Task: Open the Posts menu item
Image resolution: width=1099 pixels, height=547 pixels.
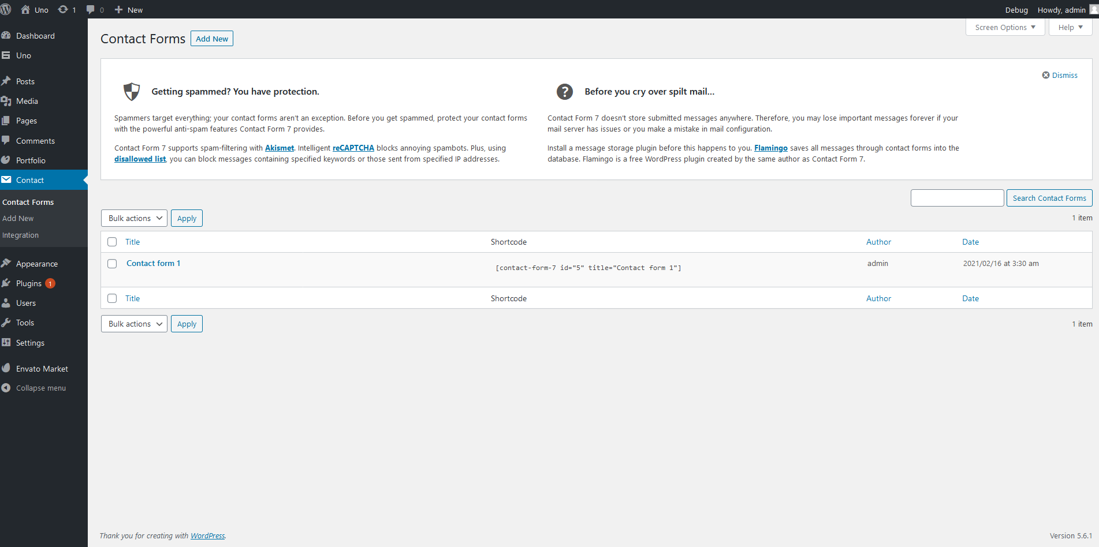Action: click(x=25, y=81)
